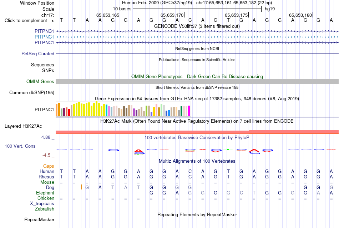Click the RefSeq Curated intron line

[x=197, y=54]
